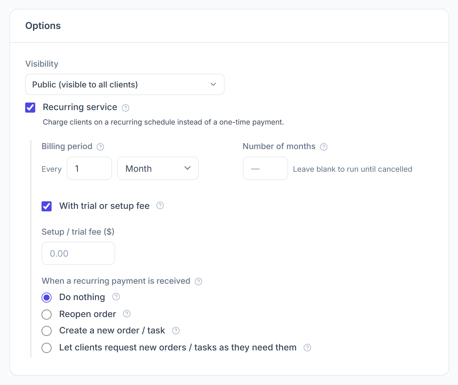Open help icon next to Recurring service
The height and width of the screenshot is (385, 458).
pos(126,108)
